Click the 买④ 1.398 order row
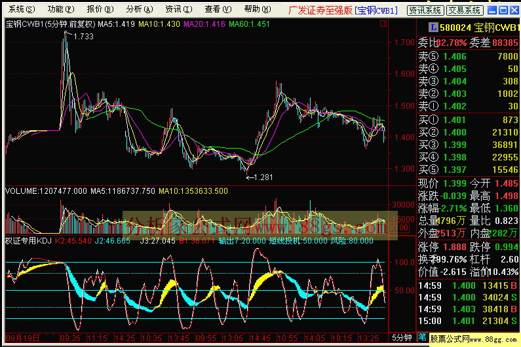Image resolution: width=521 pixels, height=347 pixels. (x=468, y=157)
